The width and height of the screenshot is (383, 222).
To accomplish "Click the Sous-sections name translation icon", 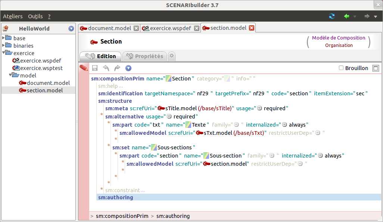I will pyautogui.click(x=154, y=148).
